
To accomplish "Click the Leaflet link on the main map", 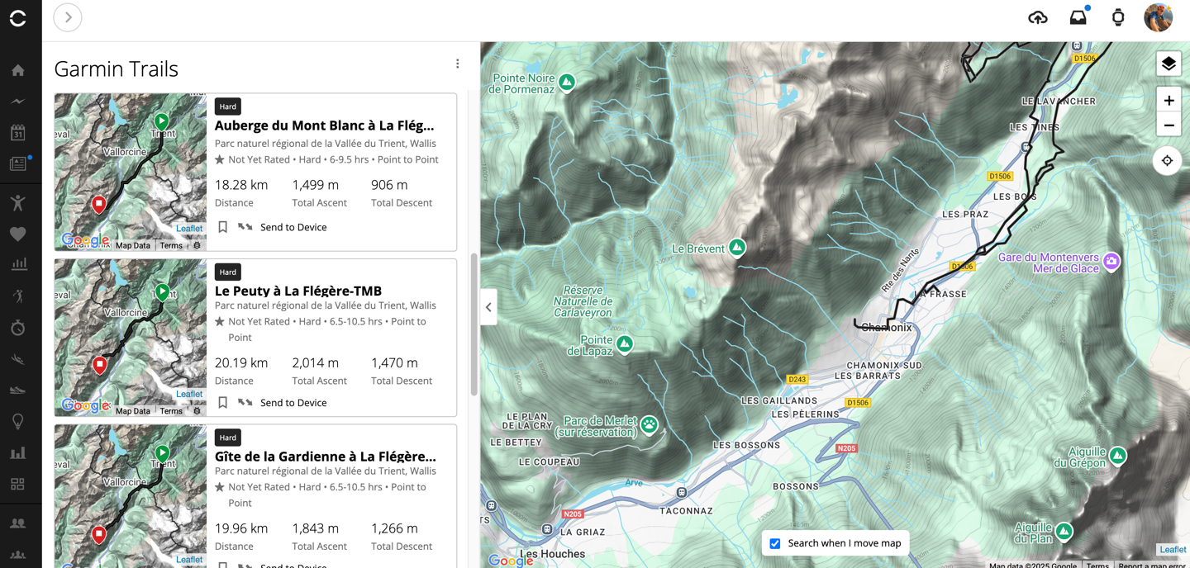I will click(1173, 549).
